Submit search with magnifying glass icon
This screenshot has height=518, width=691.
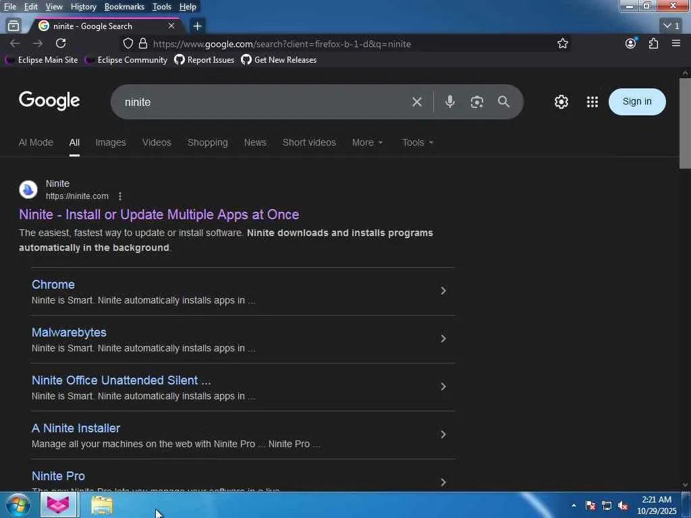[x=503, y=102]
